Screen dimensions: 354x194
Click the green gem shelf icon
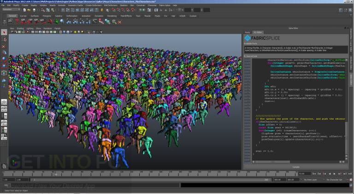(56, 22)
